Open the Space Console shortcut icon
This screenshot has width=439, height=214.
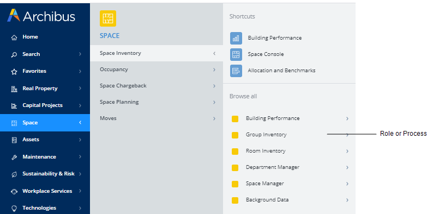point(236,54)
